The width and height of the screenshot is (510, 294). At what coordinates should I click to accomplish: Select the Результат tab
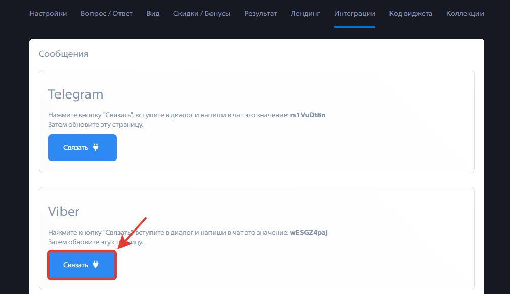pyautogui.click(x=260, y=14)
